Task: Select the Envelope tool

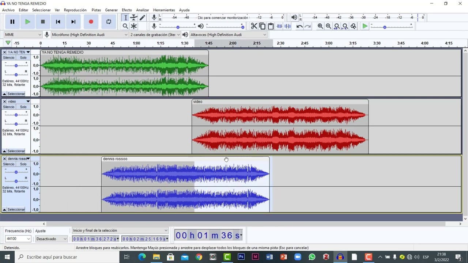Action: (x=134, y=18)
